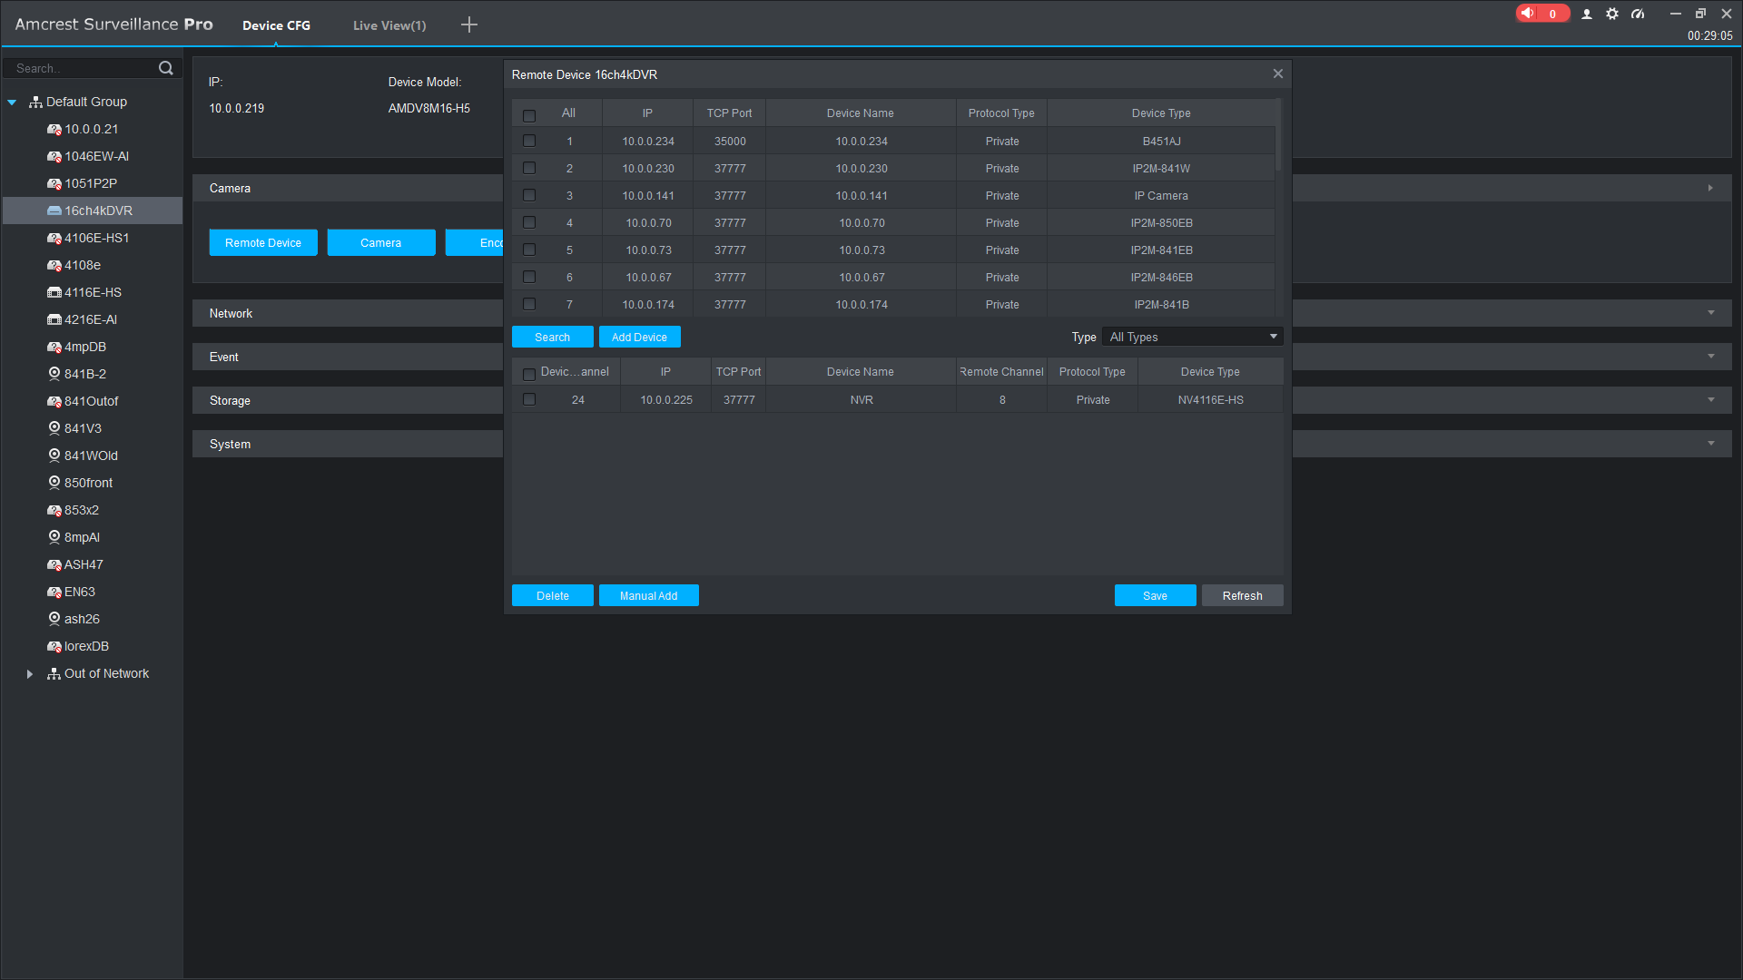Check the box for row 10.0.0.234
This screenshot has width=1743, height=980.
click(529, 141)
